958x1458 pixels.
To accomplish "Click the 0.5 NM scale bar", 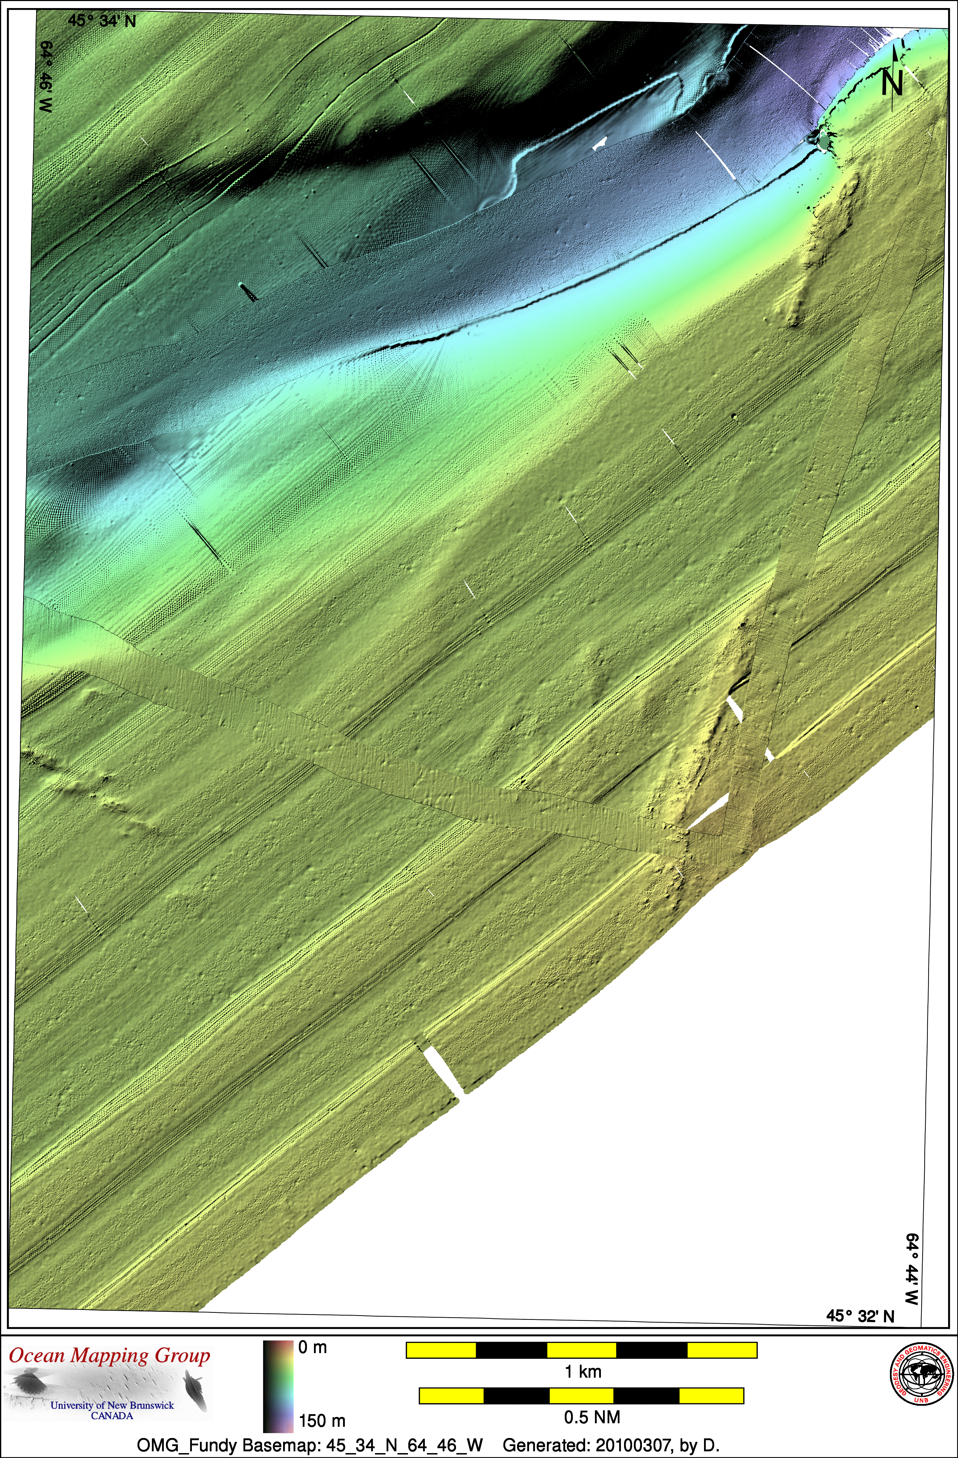I will click(581, 1396).
